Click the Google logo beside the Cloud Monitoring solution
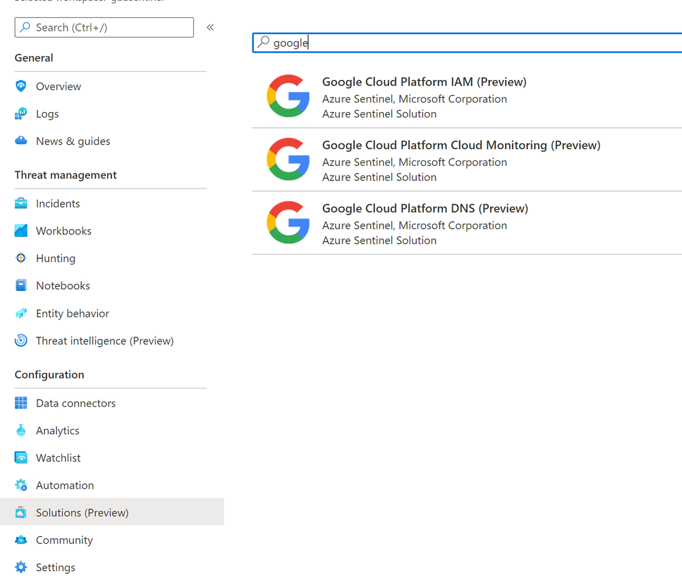The height and width of the screenshot is (584, 682). click(x=288, y=159)
